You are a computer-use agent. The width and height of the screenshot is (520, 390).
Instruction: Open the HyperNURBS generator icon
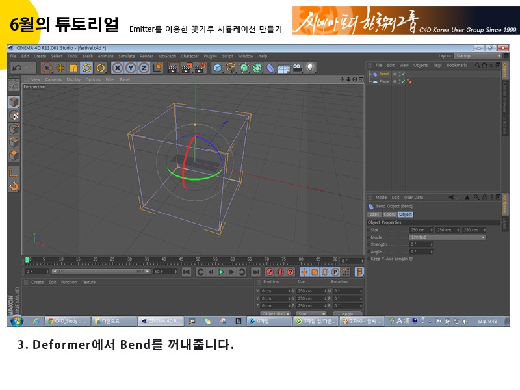coord(244,68)
